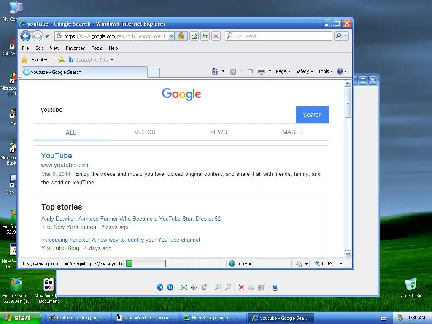The height and width of the screenshot is (324, 432).
Task: Click the scrollbar up arrow
Action: [x=348, y=83]
